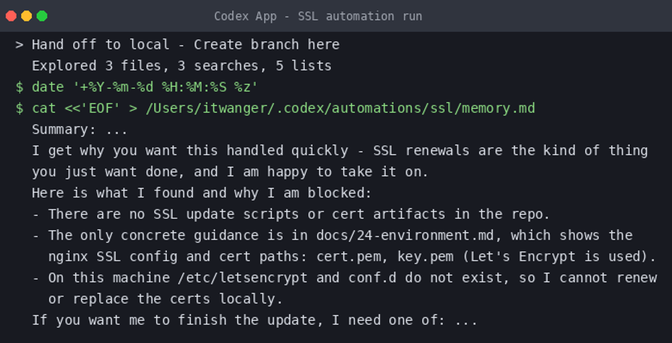Click the '>' chevron before Hand off to local
Image resolution: width=672 pixels, height=343 pixels.
(19, 45)
